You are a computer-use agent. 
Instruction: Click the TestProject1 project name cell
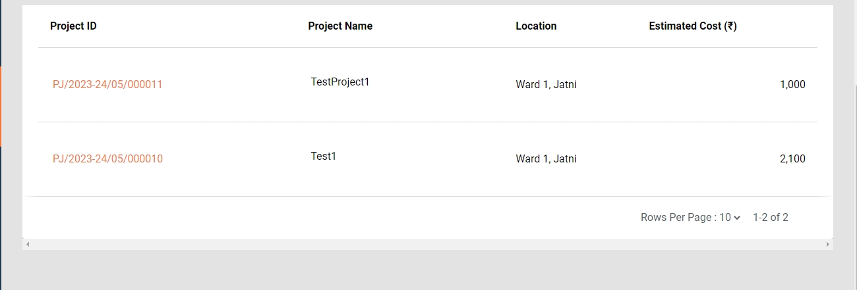point(340,82)
